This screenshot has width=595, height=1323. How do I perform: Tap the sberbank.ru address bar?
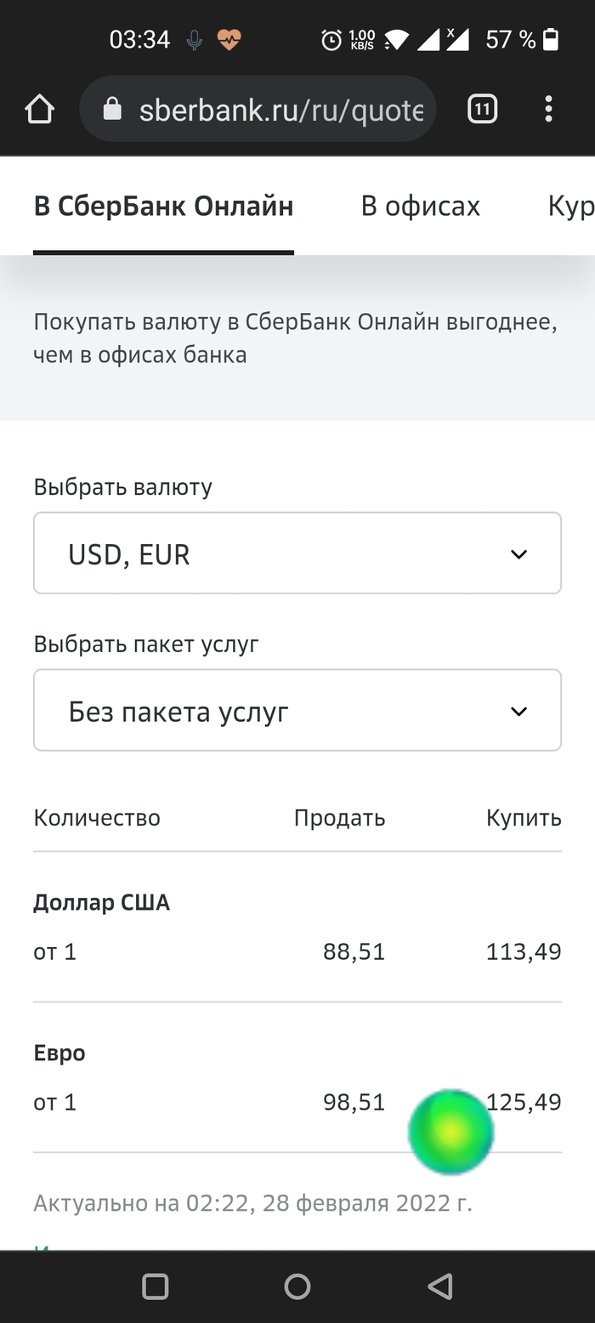[272, 108]
